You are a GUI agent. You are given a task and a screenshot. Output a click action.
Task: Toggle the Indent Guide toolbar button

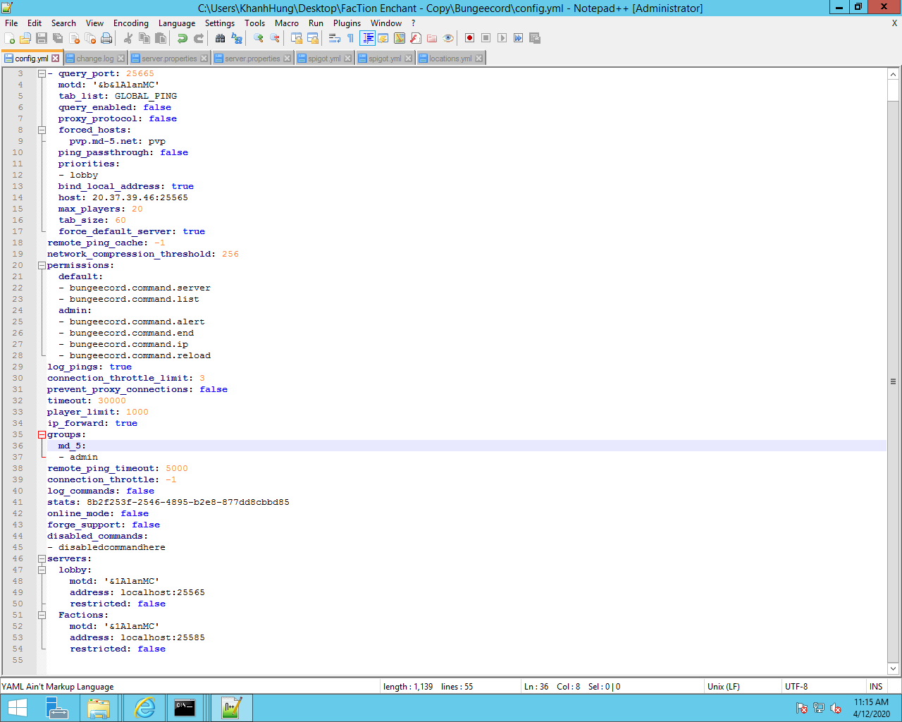(x=367, y=38)
